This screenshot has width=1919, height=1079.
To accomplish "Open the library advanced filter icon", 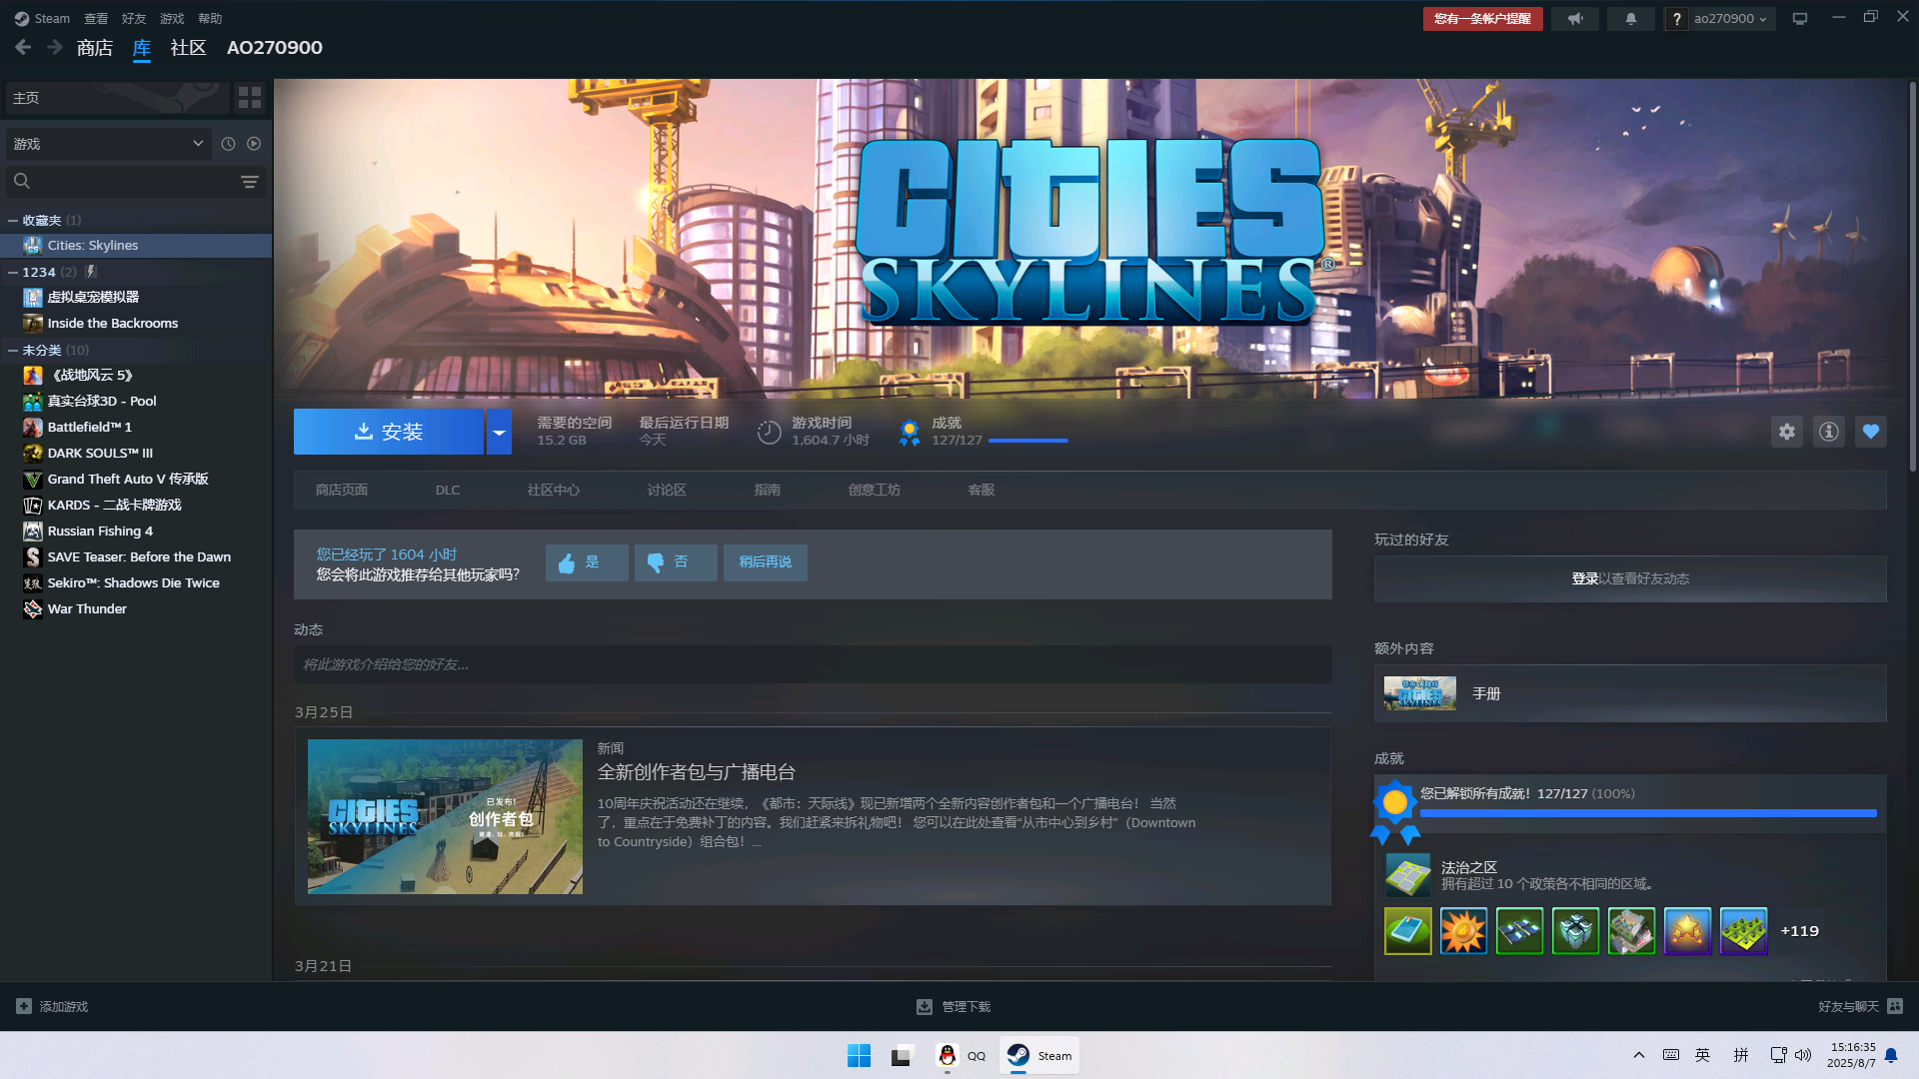I will point(250,181).
